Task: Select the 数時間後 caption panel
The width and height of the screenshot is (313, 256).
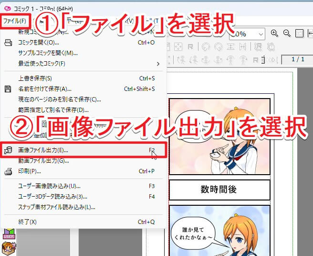Action: pos(219,189)
